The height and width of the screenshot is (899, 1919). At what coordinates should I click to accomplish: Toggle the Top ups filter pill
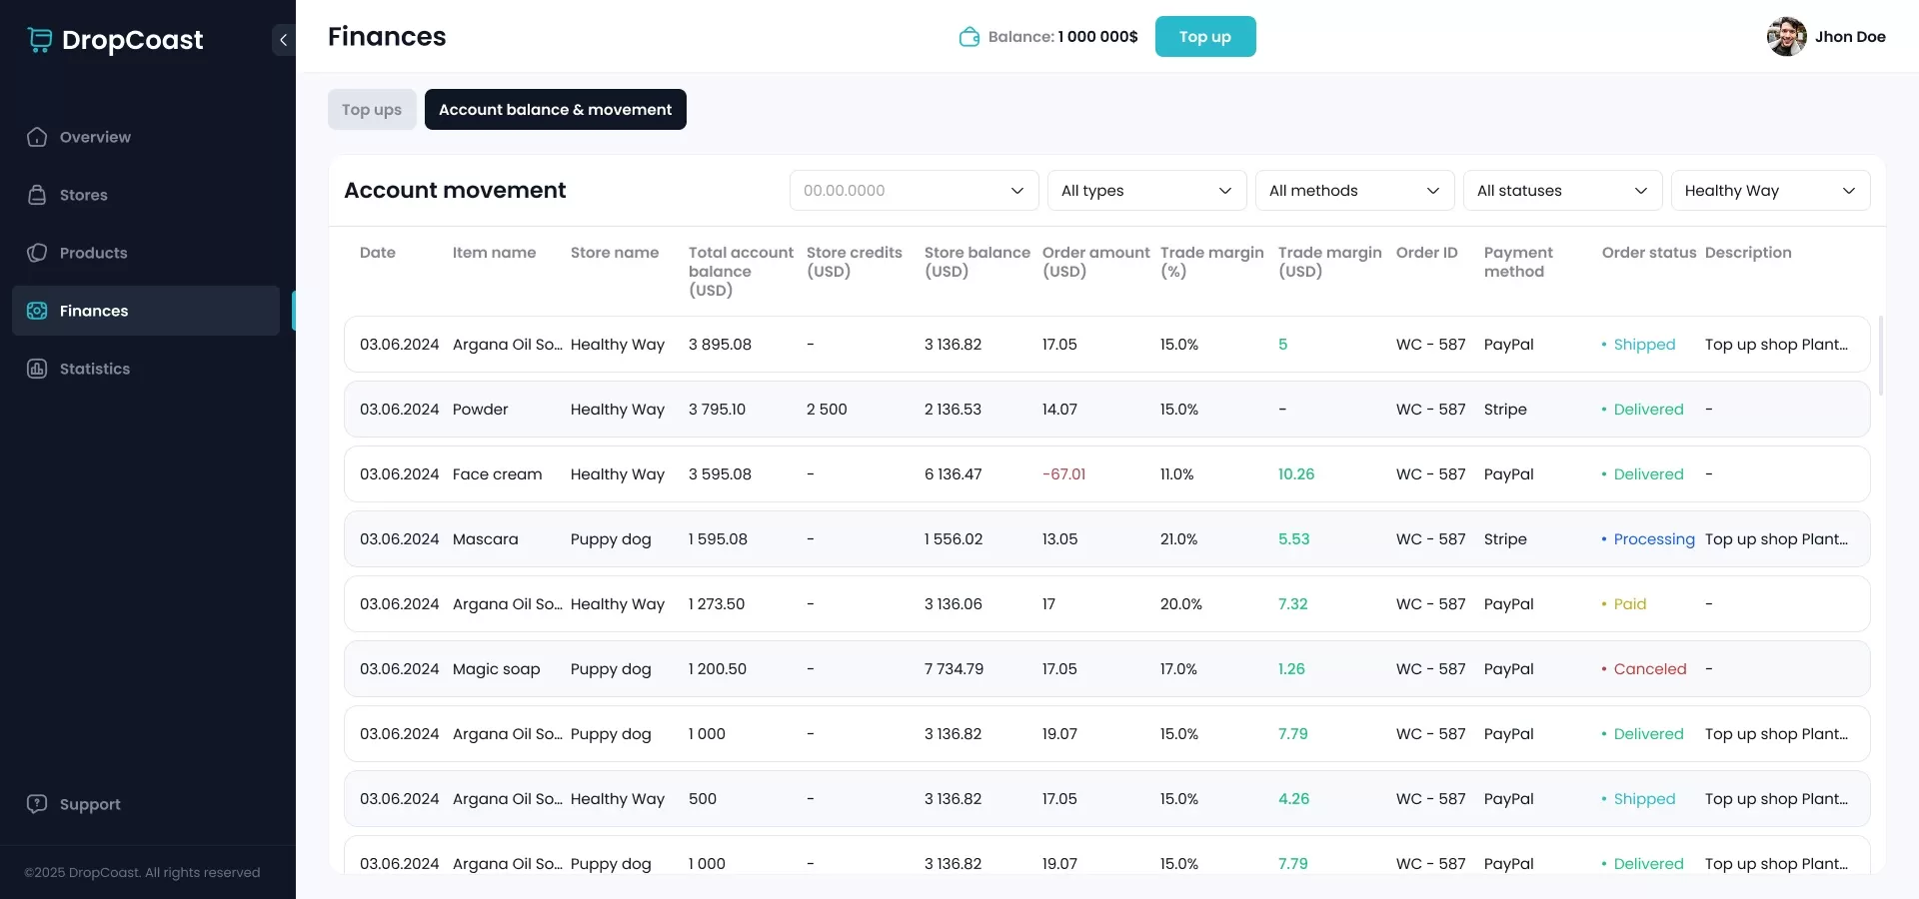pyautogui.click(x=371, y=109)
